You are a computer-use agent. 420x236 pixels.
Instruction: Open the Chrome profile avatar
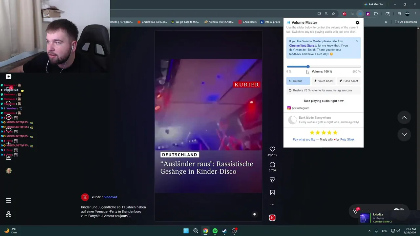click(x=407, y=14)
